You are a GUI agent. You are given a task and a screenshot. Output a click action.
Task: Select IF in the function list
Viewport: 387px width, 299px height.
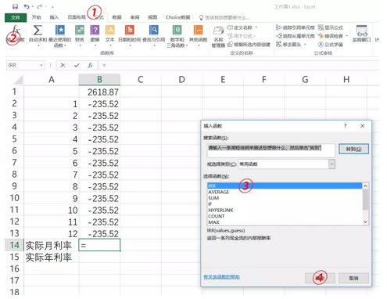point(285,204)
